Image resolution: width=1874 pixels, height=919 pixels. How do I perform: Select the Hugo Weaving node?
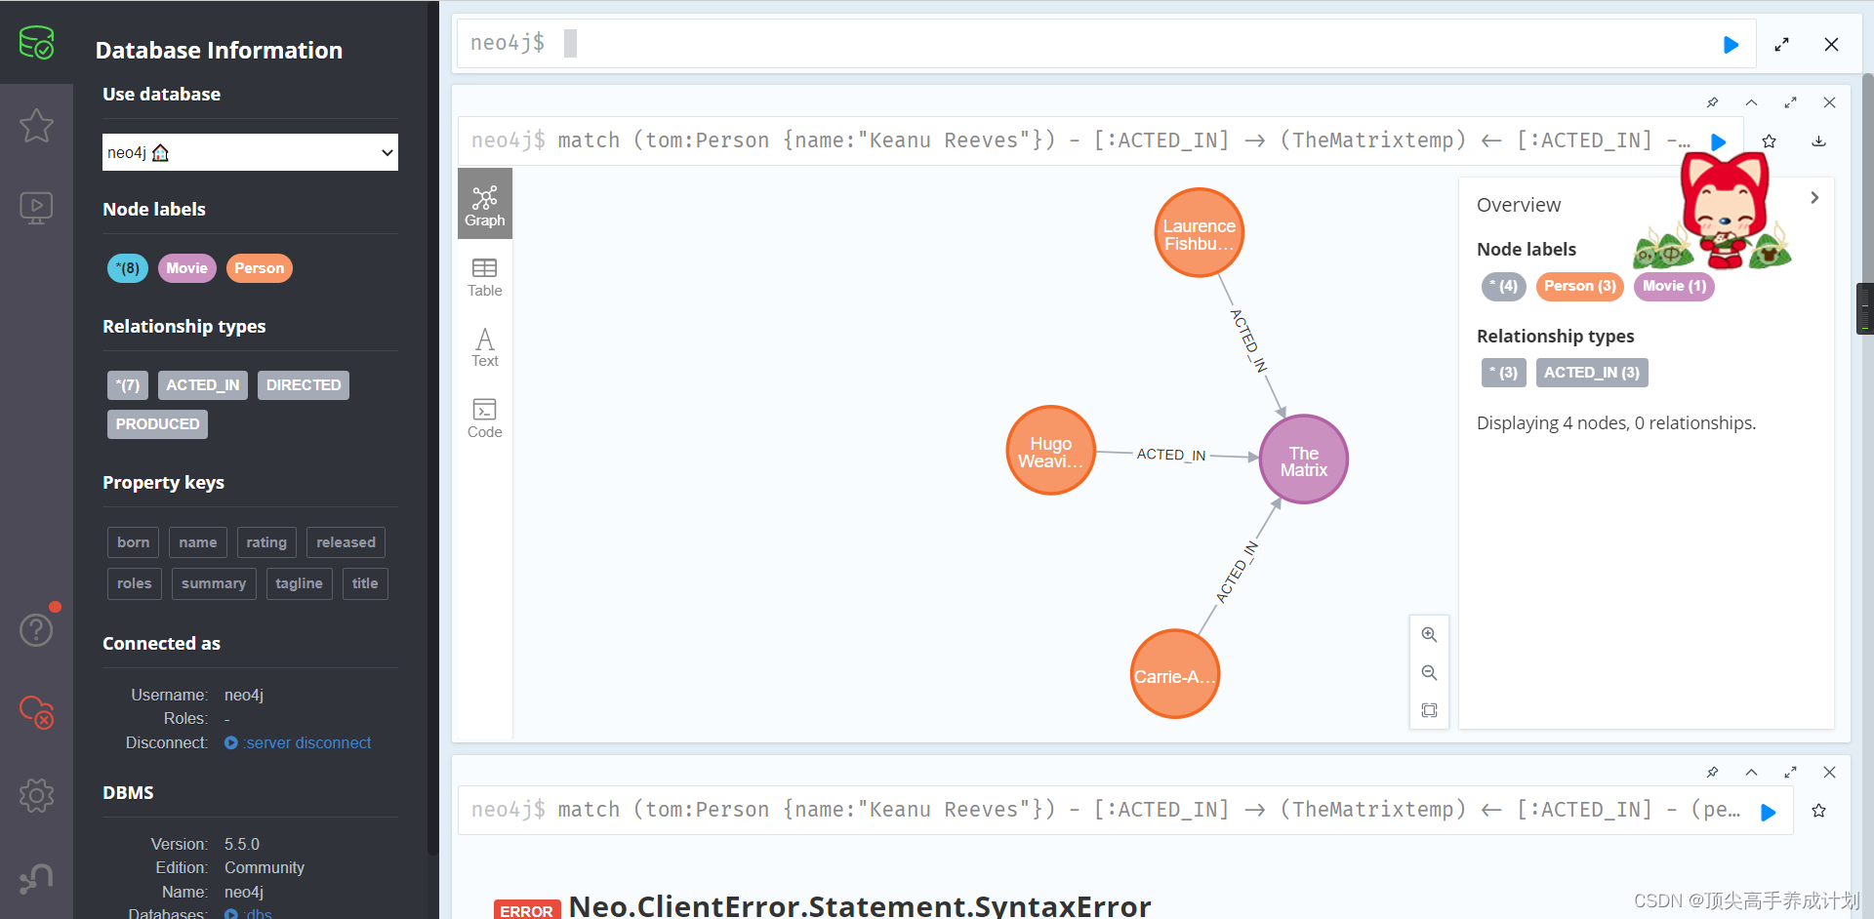tap(1050, 451)
